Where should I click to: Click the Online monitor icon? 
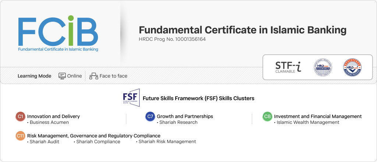point(62,76)
